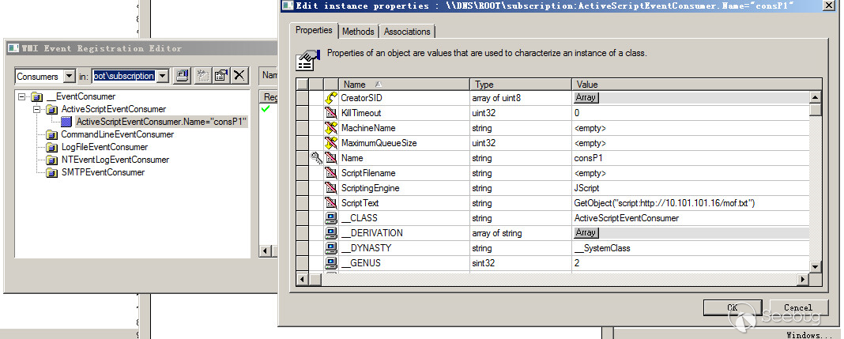Click the key icon beside Name property
This screenshot has width=844, height=339.
tap(316, 158)
